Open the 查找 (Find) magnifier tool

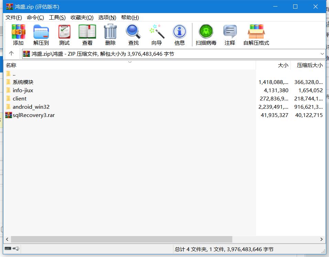coord(133,32)
